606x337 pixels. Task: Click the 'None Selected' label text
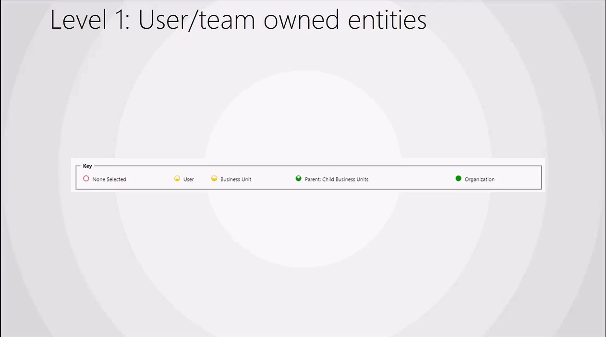pos(109,180)
